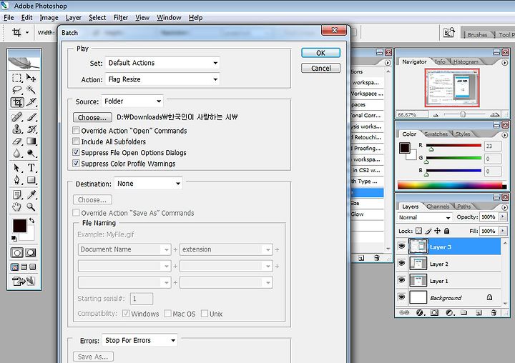This screenshot has width=515, height=363.
Task: Select the Clone Stamp tool
Action: coord(16,129)
